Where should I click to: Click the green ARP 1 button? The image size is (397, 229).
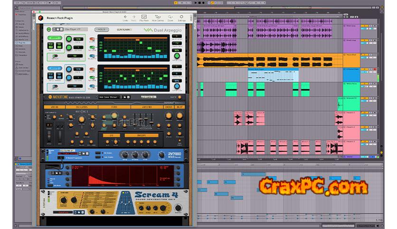click(x=55, y=38)
